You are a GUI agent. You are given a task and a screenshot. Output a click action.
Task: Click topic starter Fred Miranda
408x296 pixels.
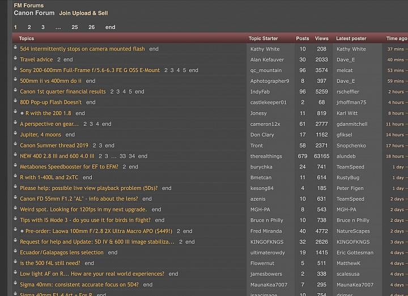click(266, 231)
